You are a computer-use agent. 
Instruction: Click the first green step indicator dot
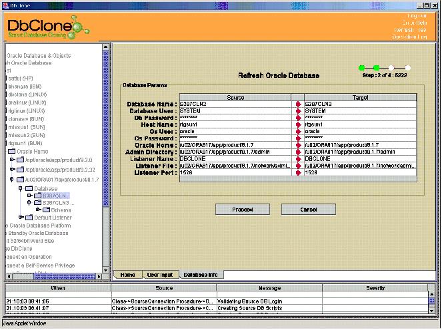(x=361, y=67)
